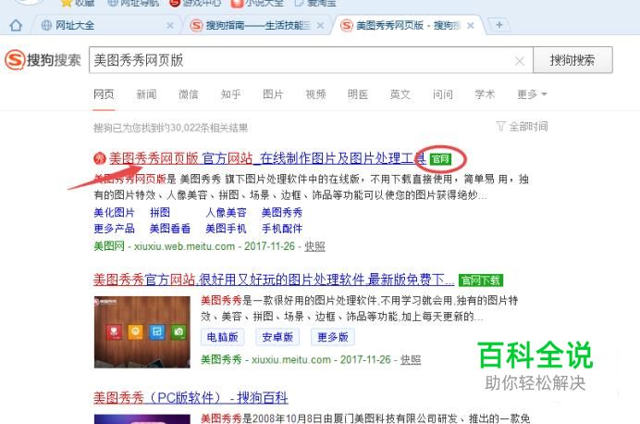Click the 电脑版 button

coord(223,337)
